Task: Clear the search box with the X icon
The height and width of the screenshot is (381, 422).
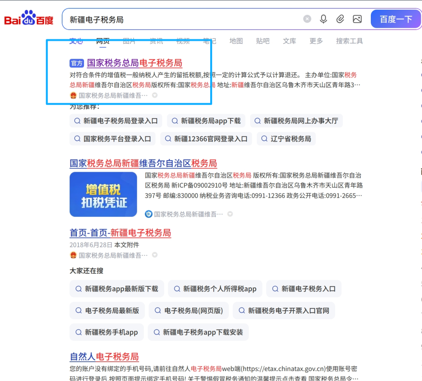Action: 307,19
